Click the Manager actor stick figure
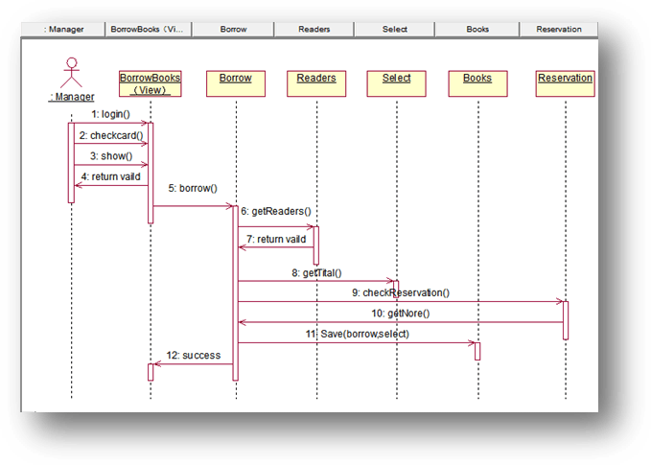 (x=72, y=72)
